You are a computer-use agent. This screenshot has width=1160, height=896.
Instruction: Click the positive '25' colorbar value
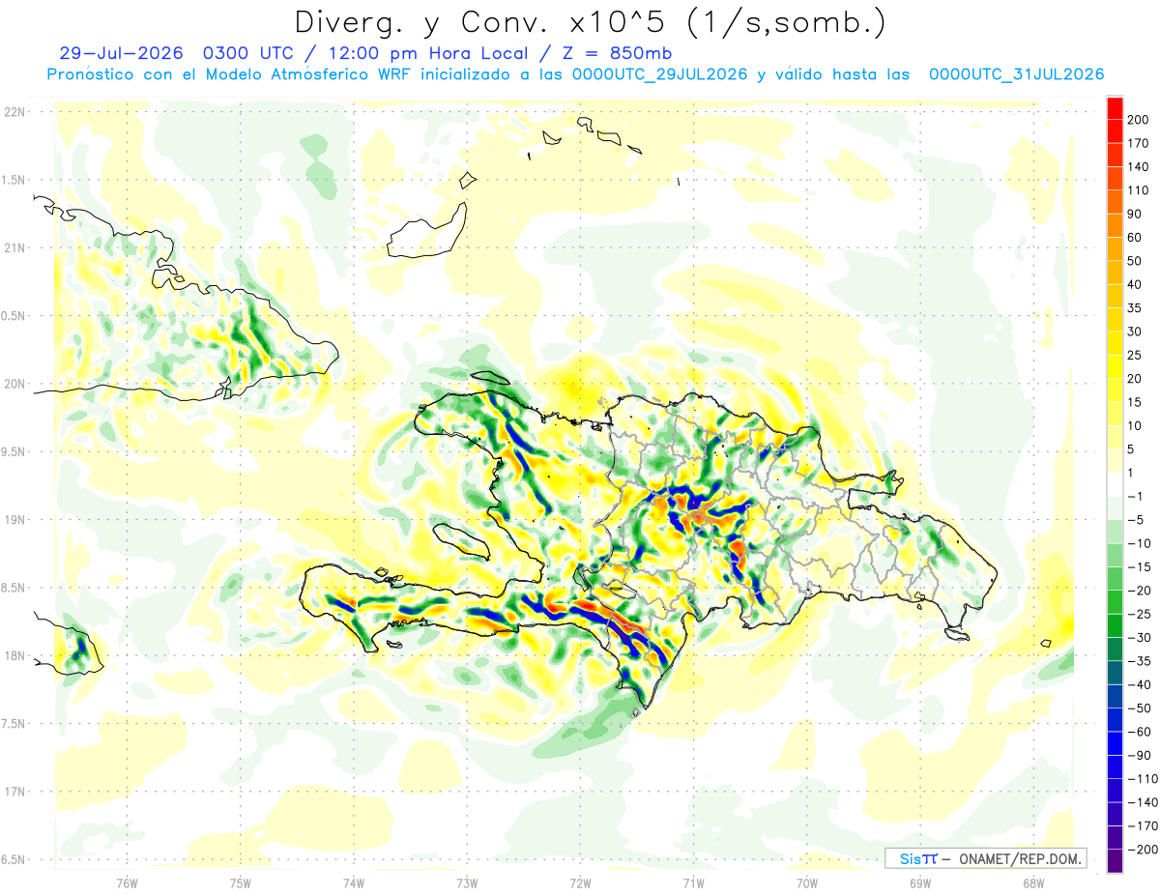click(x=1136, y=356)
